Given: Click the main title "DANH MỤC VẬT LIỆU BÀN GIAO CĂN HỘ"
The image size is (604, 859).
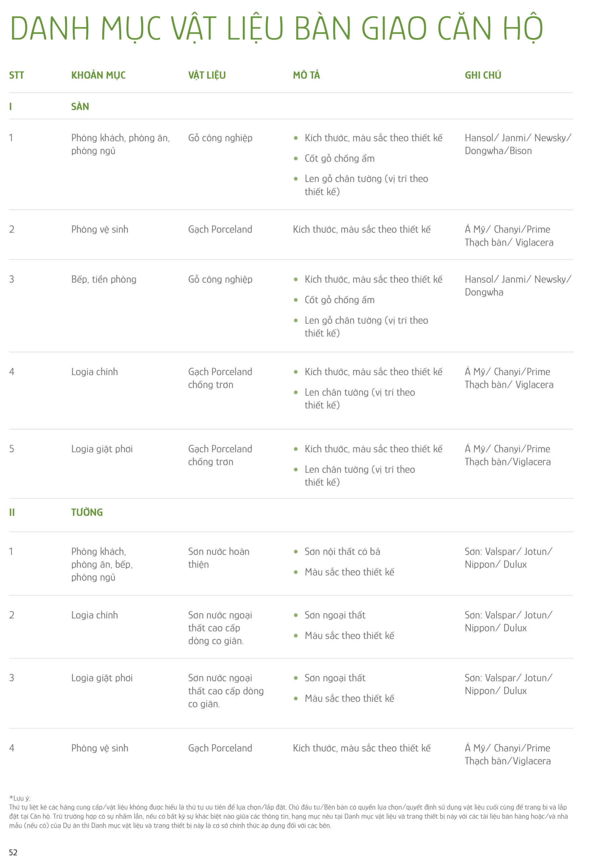Looking at the screenshot, I should point(276,28).
